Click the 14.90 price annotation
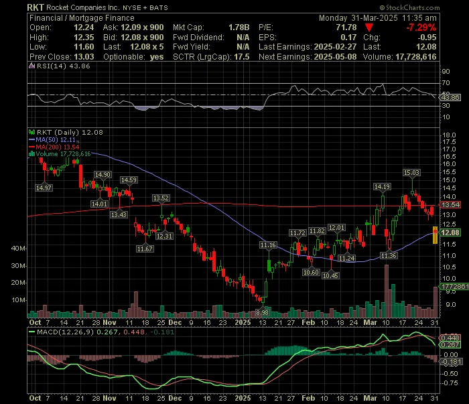 (x=103, y=175)
